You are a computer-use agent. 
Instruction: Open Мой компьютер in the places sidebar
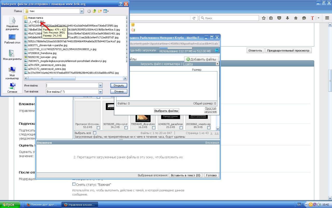coord(12,73)
